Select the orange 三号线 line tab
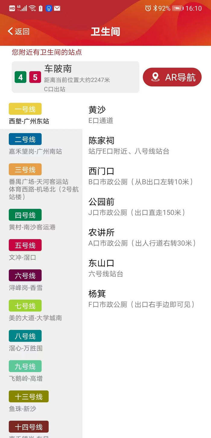211x438 pixels. (x=25, y=169)
